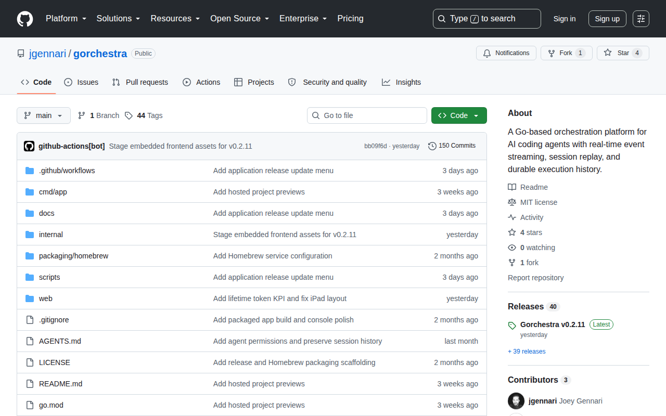The height and width of the screenshot is (416, 666).
Task: View the 44 Tags link
Action: pos(144,115)
